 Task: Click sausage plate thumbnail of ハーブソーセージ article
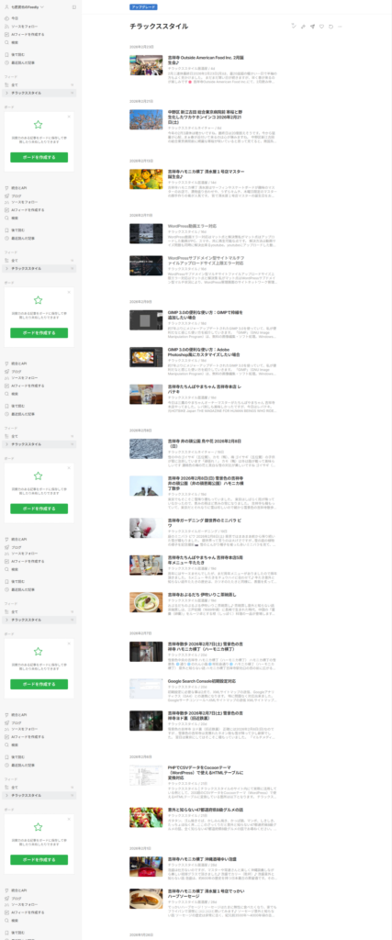coord(146,900)
